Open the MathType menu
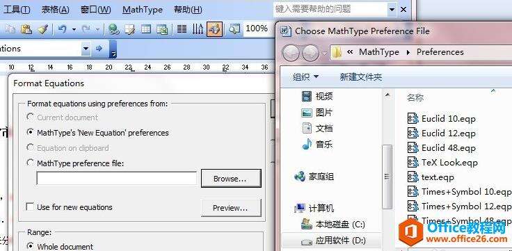 pyautogui.click(x=143, y=10)
